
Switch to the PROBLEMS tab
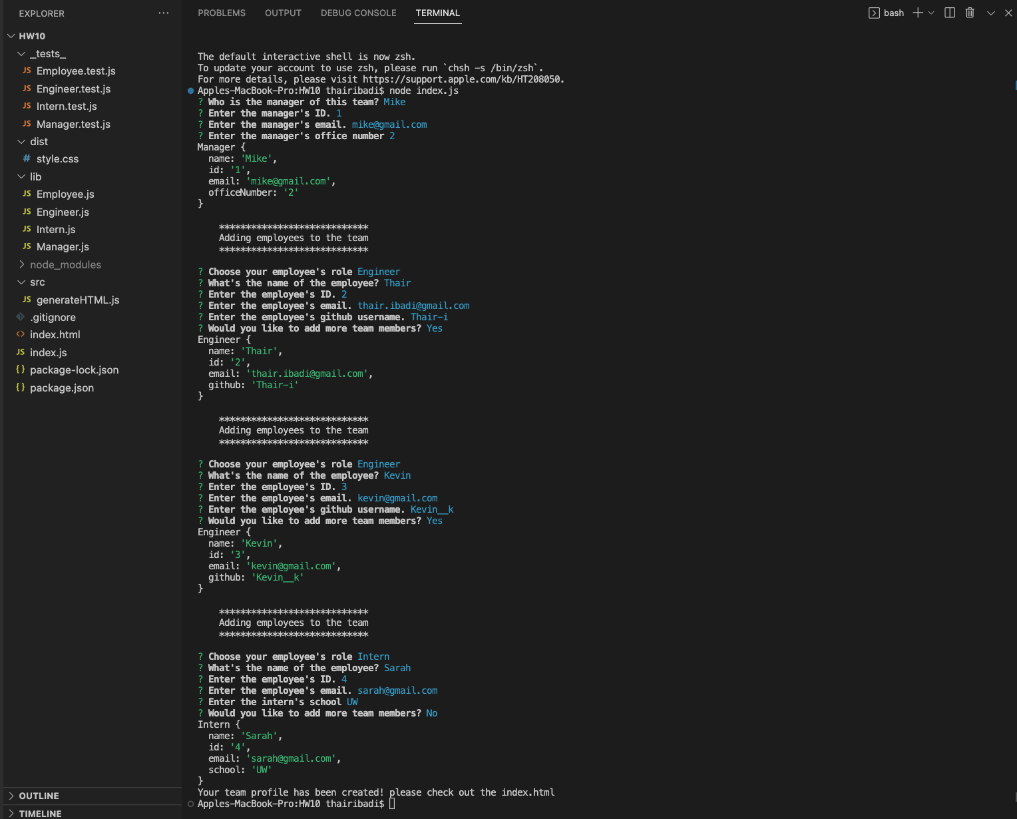(222, 13)
